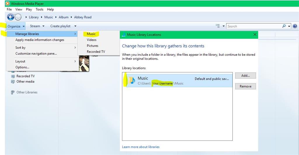The image size is (299, 155).
Task: Open the Tools menu
Action: (39, 9)
